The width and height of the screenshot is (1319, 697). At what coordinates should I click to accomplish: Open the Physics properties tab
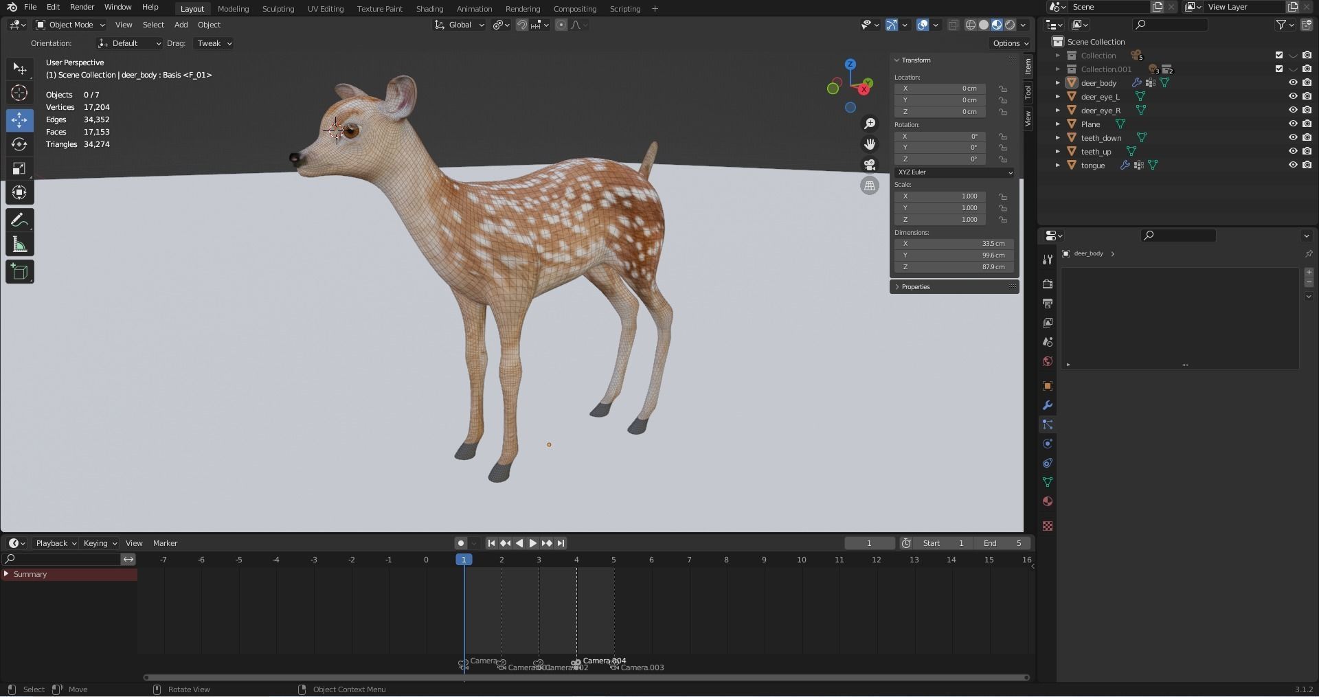pos(1048,444)
